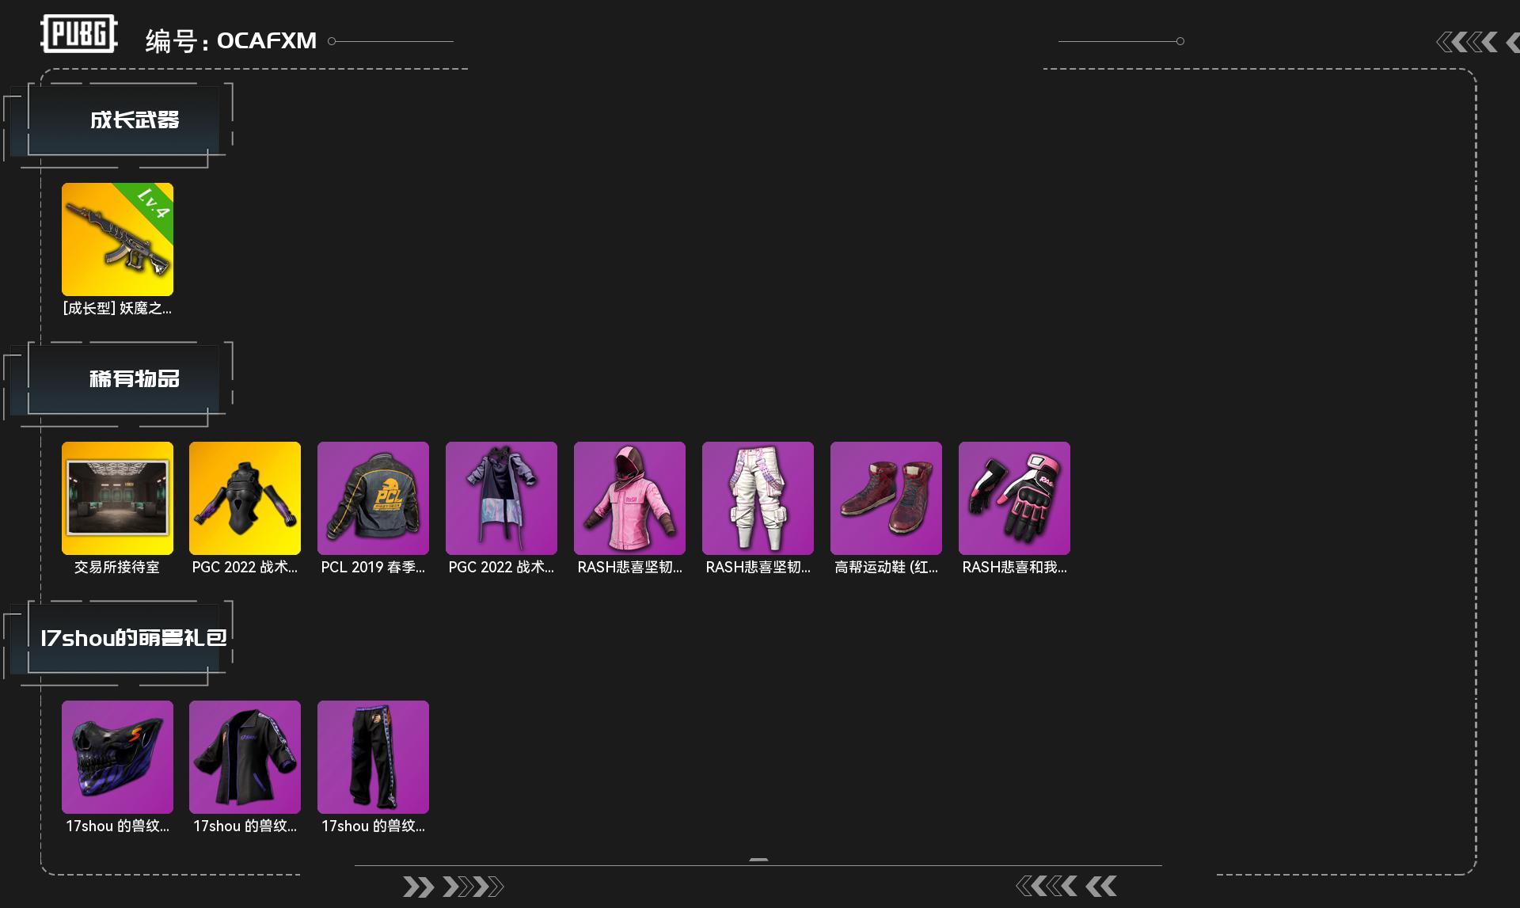Select the PGC 2022 black tactical top
Viewport: 1520px width, 908px height.
pos(245,498)
